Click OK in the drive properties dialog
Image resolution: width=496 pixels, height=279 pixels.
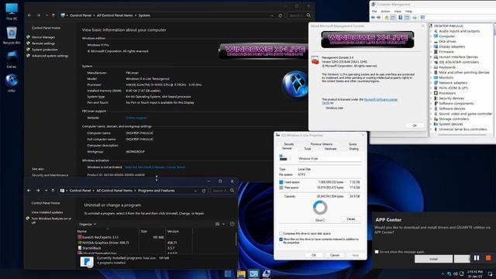coord(313,255)
